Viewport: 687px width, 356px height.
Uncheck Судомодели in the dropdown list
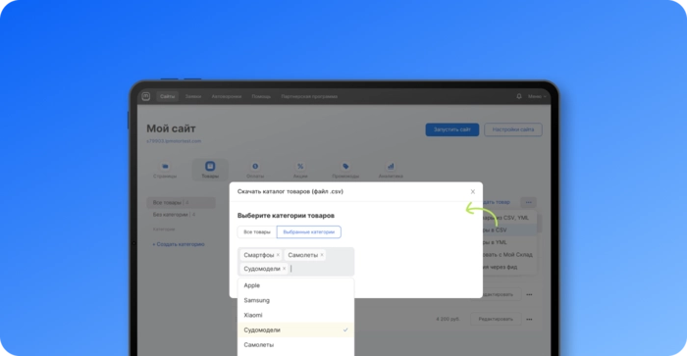tap(295, 331)
